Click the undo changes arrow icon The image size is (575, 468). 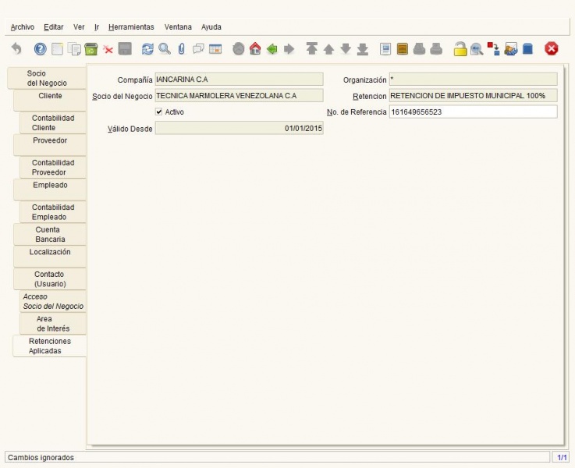(16, 48)
